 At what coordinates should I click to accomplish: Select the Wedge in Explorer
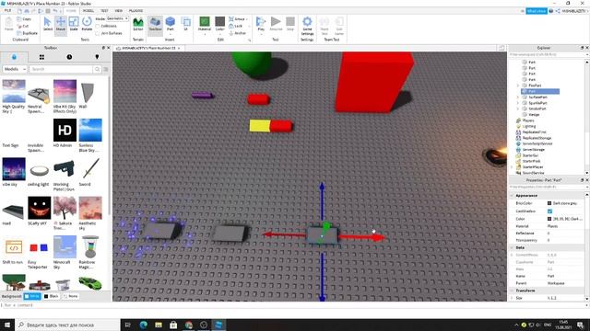(x=534, y=114)
